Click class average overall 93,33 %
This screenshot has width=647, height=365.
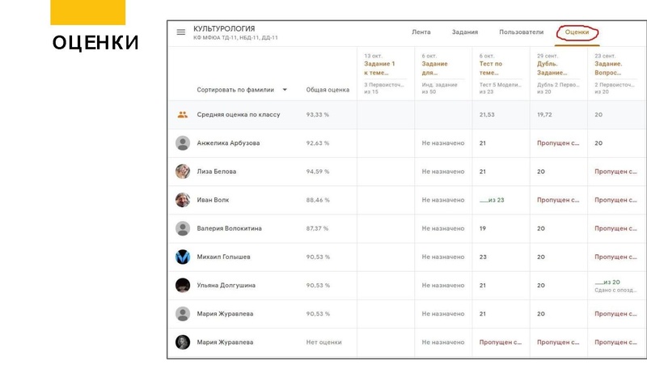click(x=317, y=114)
